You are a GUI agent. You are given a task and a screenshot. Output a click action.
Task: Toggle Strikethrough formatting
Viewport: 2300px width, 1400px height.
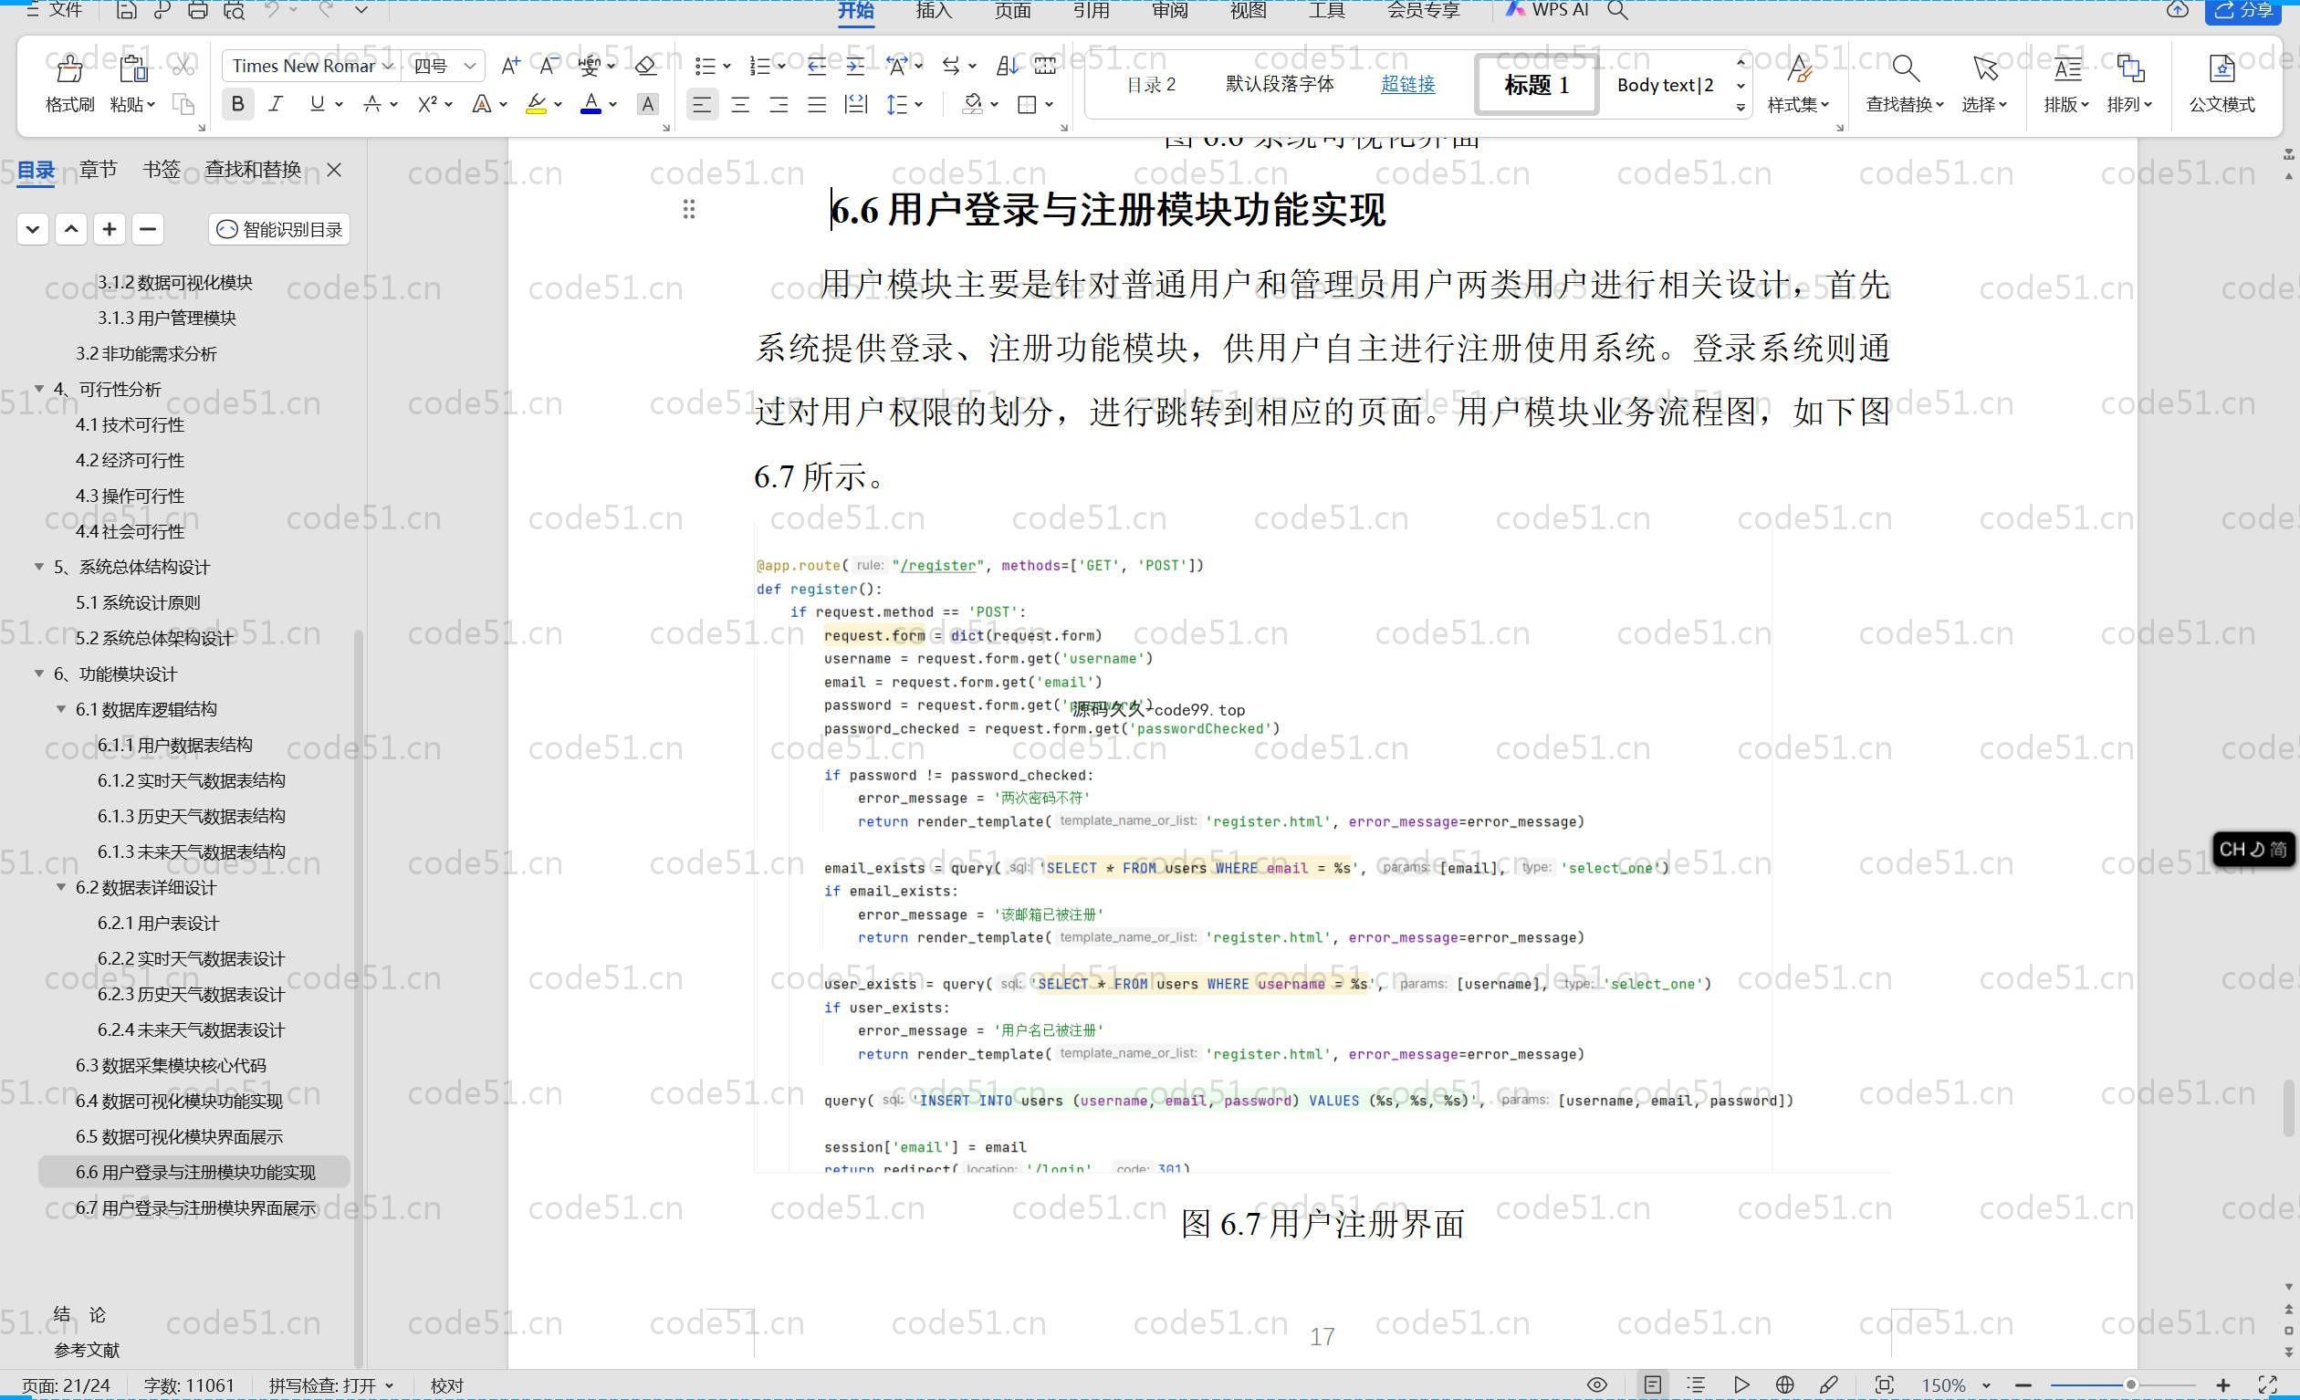pos(371,104)
